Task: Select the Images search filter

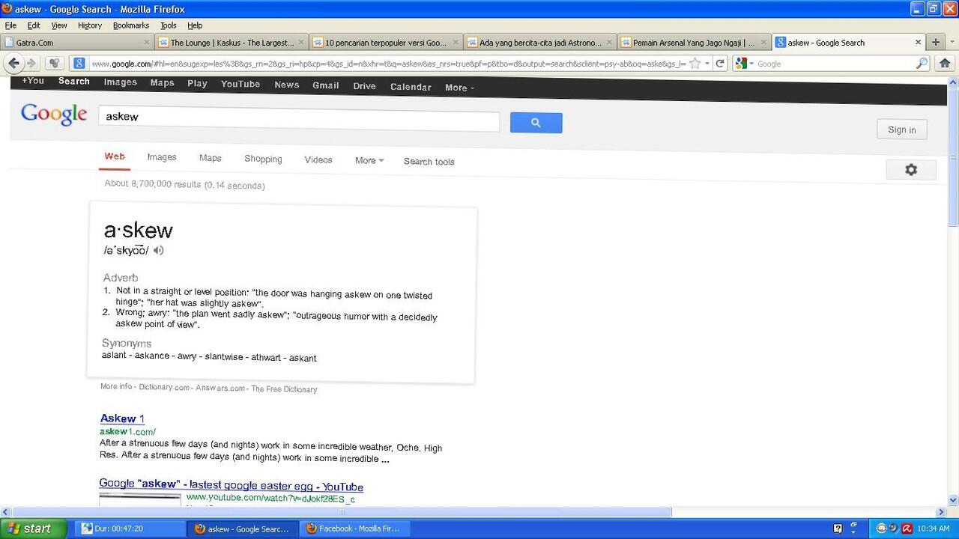Action: (162, 157)
